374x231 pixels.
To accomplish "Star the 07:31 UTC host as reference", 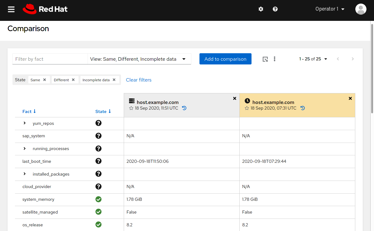I will (247, 108).
